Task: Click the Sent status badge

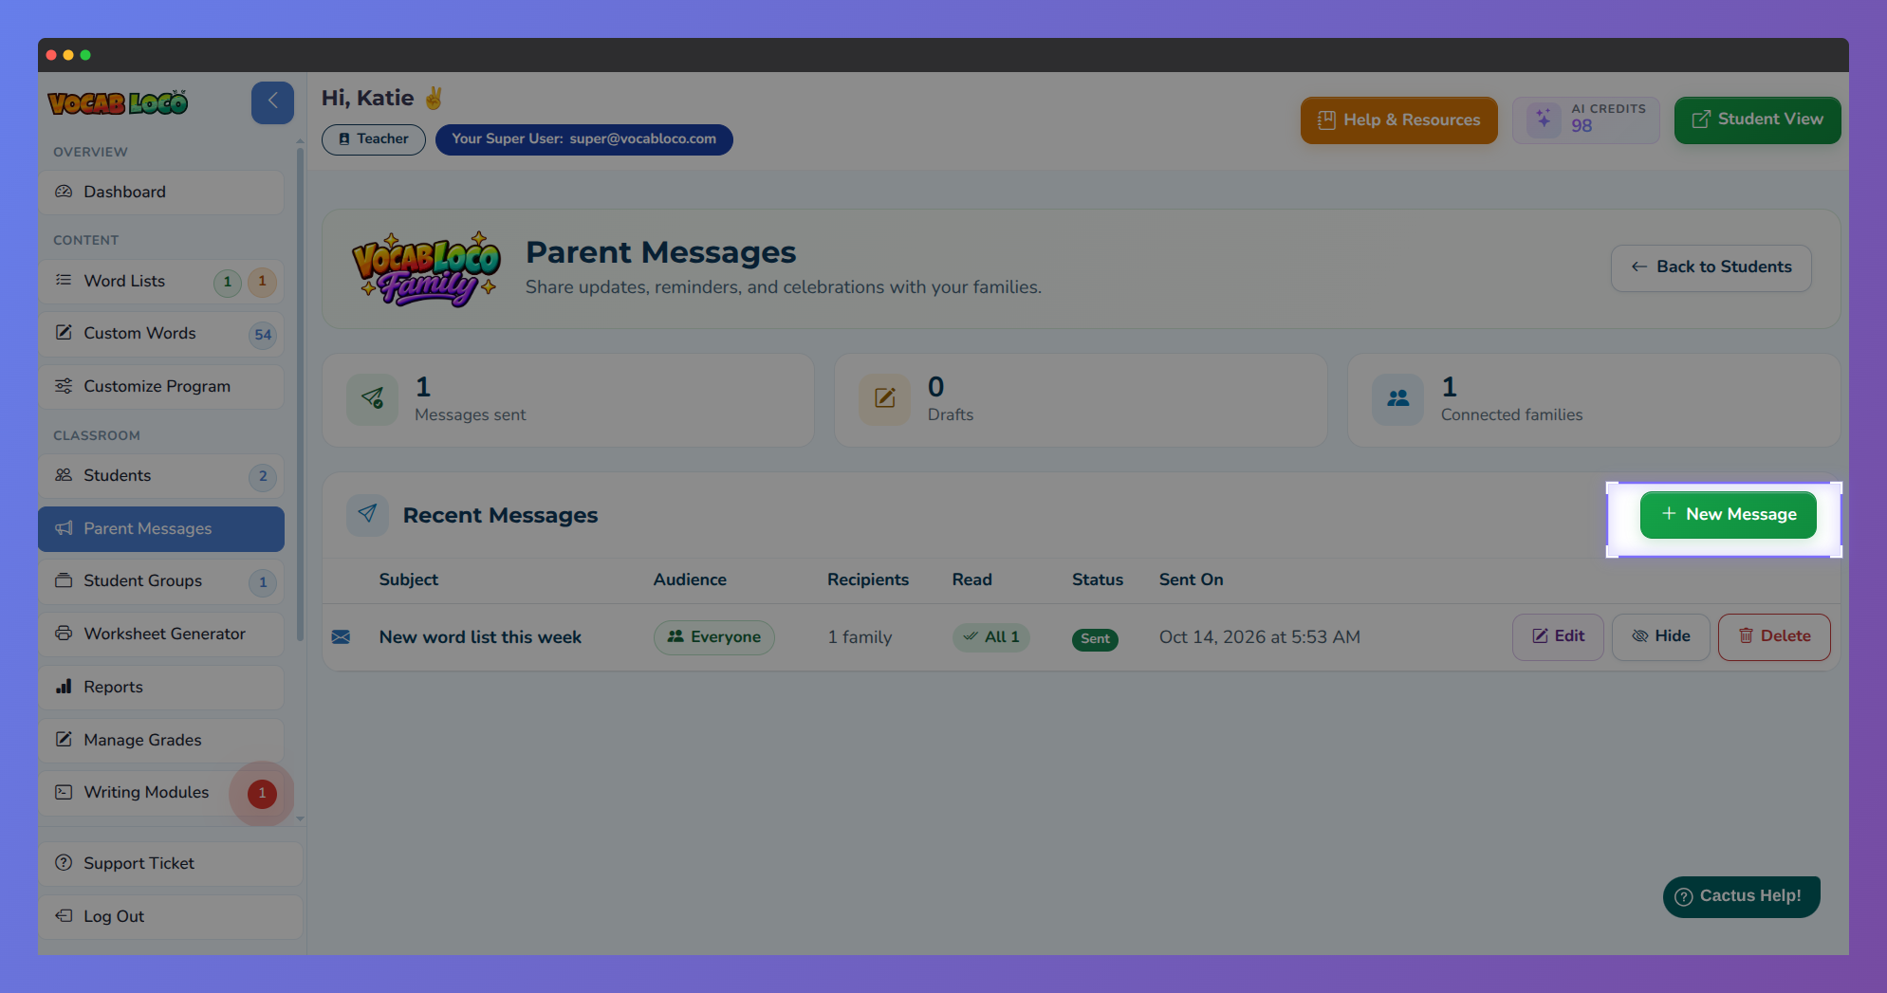Action: (1095, 639)
